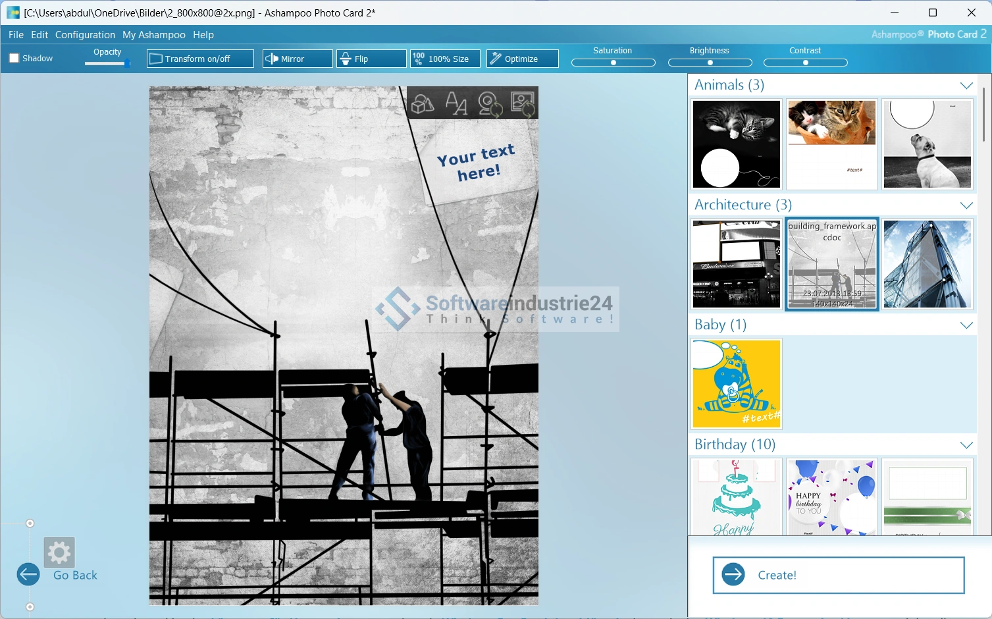The width and height of the screenshot is (992, 619).
Task: Collapse the Birthday category chevron
Action: 966,445
